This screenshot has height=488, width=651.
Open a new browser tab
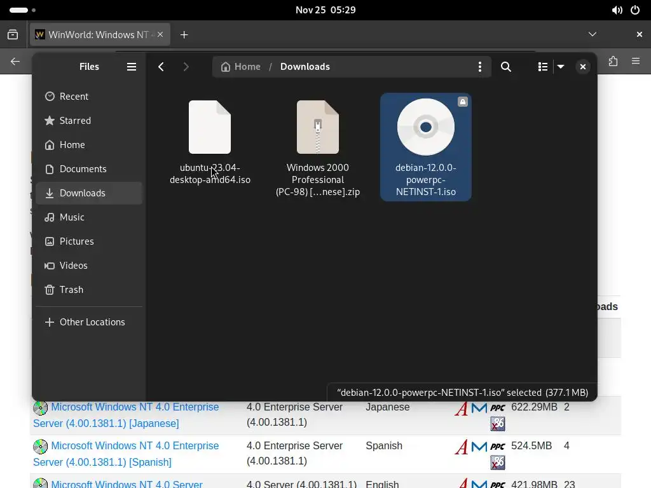coord(184,35)
